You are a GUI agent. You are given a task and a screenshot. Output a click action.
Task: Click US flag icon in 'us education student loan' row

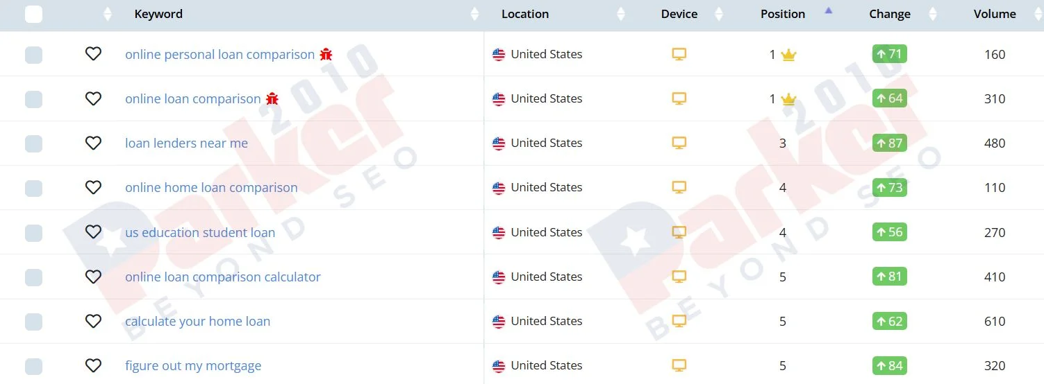coord(499,232)
